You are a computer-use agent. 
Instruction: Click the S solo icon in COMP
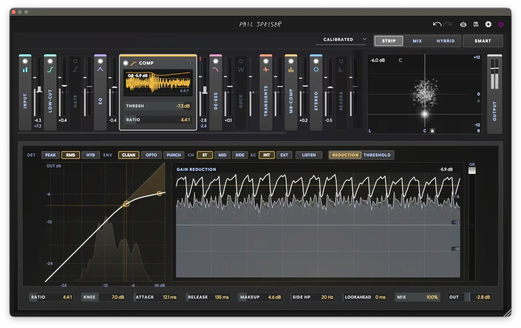[x=190, y=63]
